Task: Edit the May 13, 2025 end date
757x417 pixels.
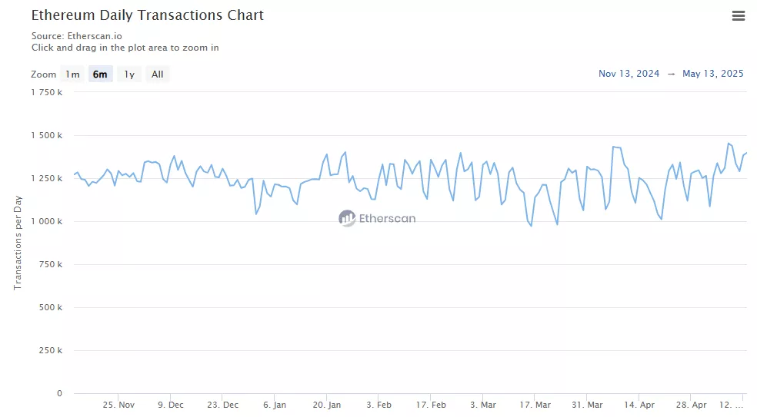Action: (712, 74)
